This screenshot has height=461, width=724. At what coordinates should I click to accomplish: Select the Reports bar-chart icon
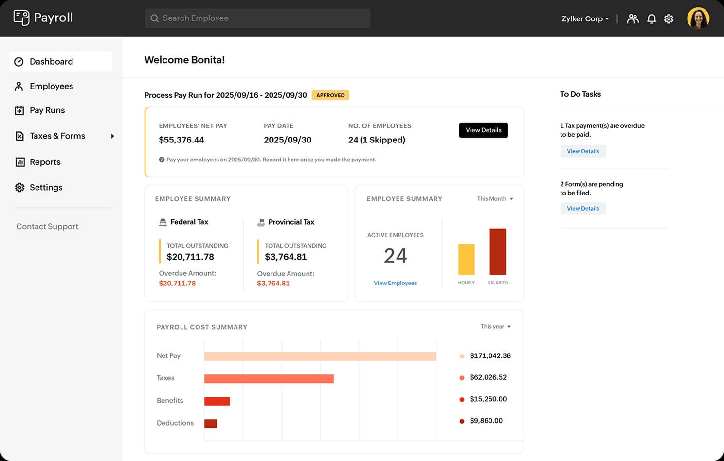[x=19, y=162]
